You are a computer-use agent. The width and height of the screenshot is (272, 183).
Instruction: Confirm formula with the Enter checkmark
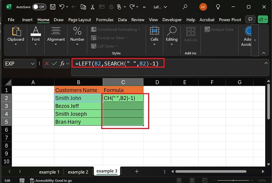click(54, 64)
